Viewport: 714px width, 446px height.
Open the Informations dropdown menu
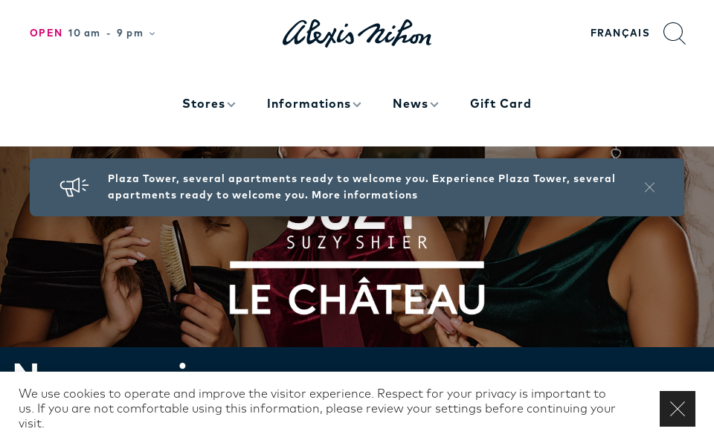pos(314,104)
